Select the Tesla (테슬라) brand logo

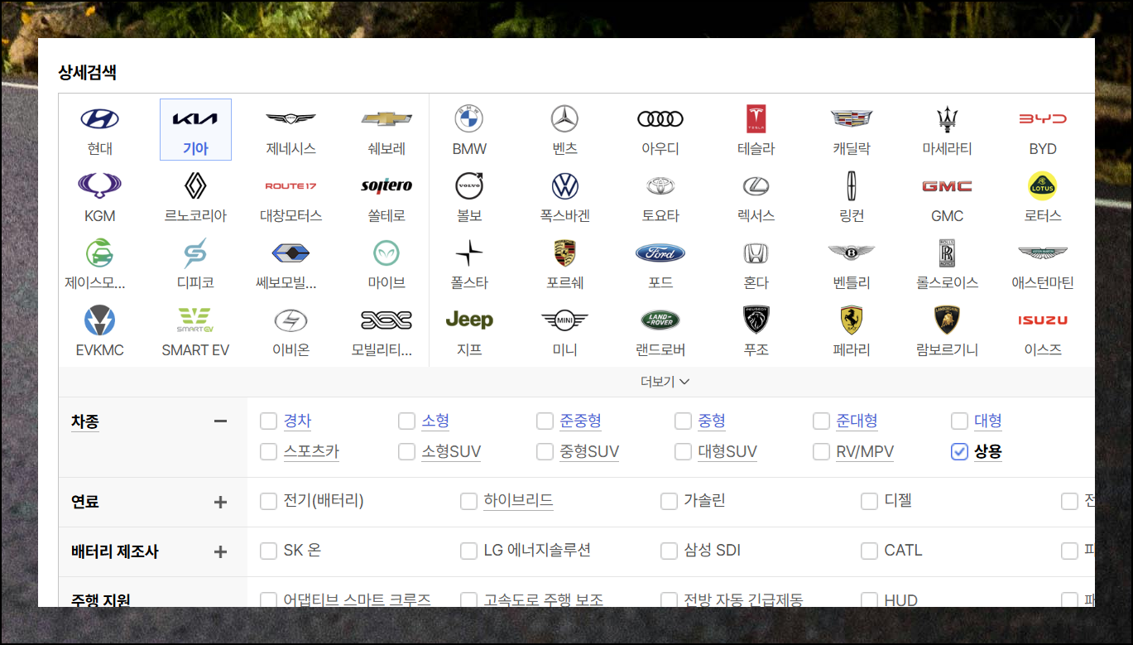[756, 118]
